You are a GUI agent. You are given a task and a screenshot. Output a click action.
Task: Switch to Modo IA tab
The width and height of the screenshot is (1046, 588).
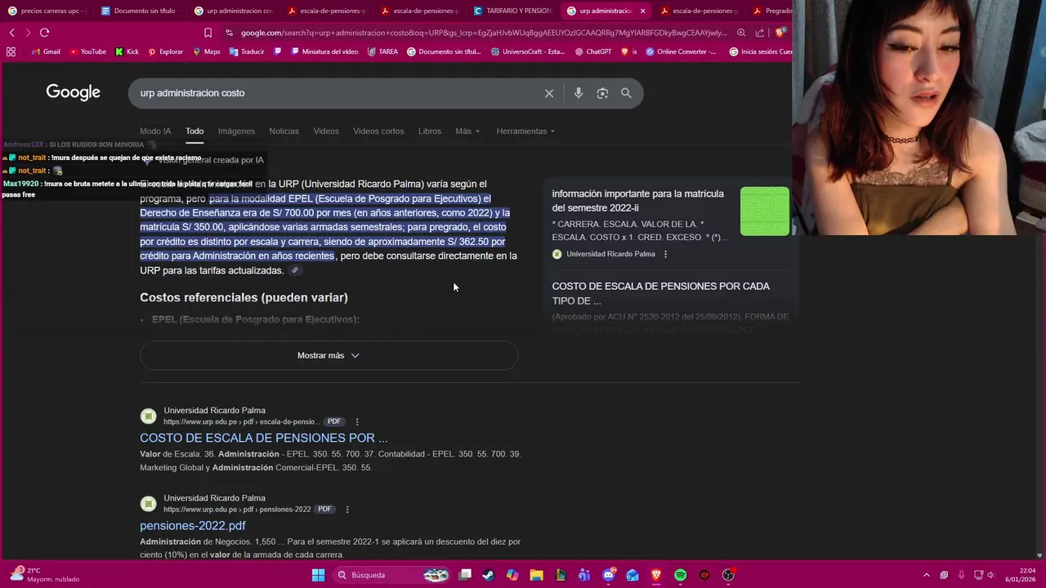(155, 131)
